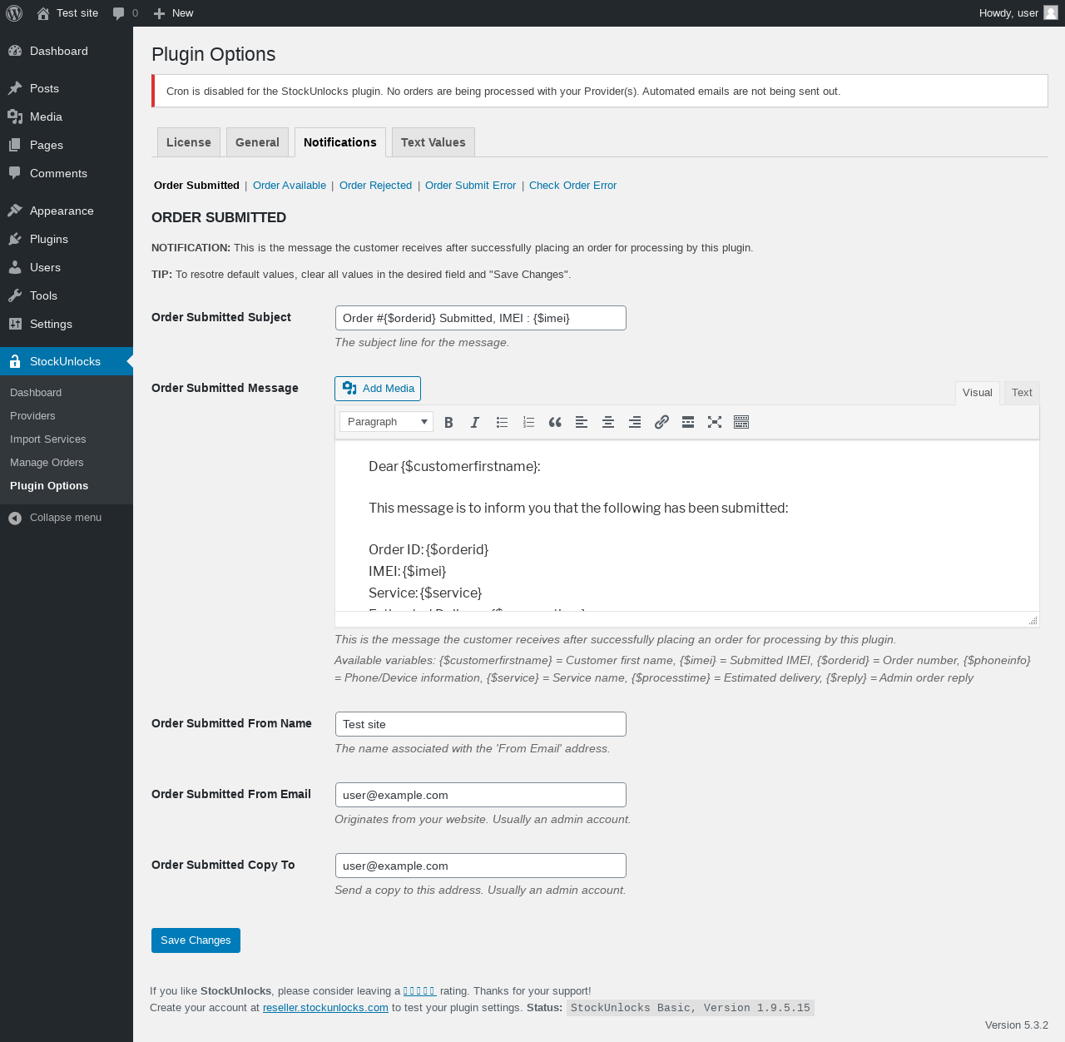Open Pages menu item
Viewport: 1065px width, 1042px height.
[x=67, y=145]
